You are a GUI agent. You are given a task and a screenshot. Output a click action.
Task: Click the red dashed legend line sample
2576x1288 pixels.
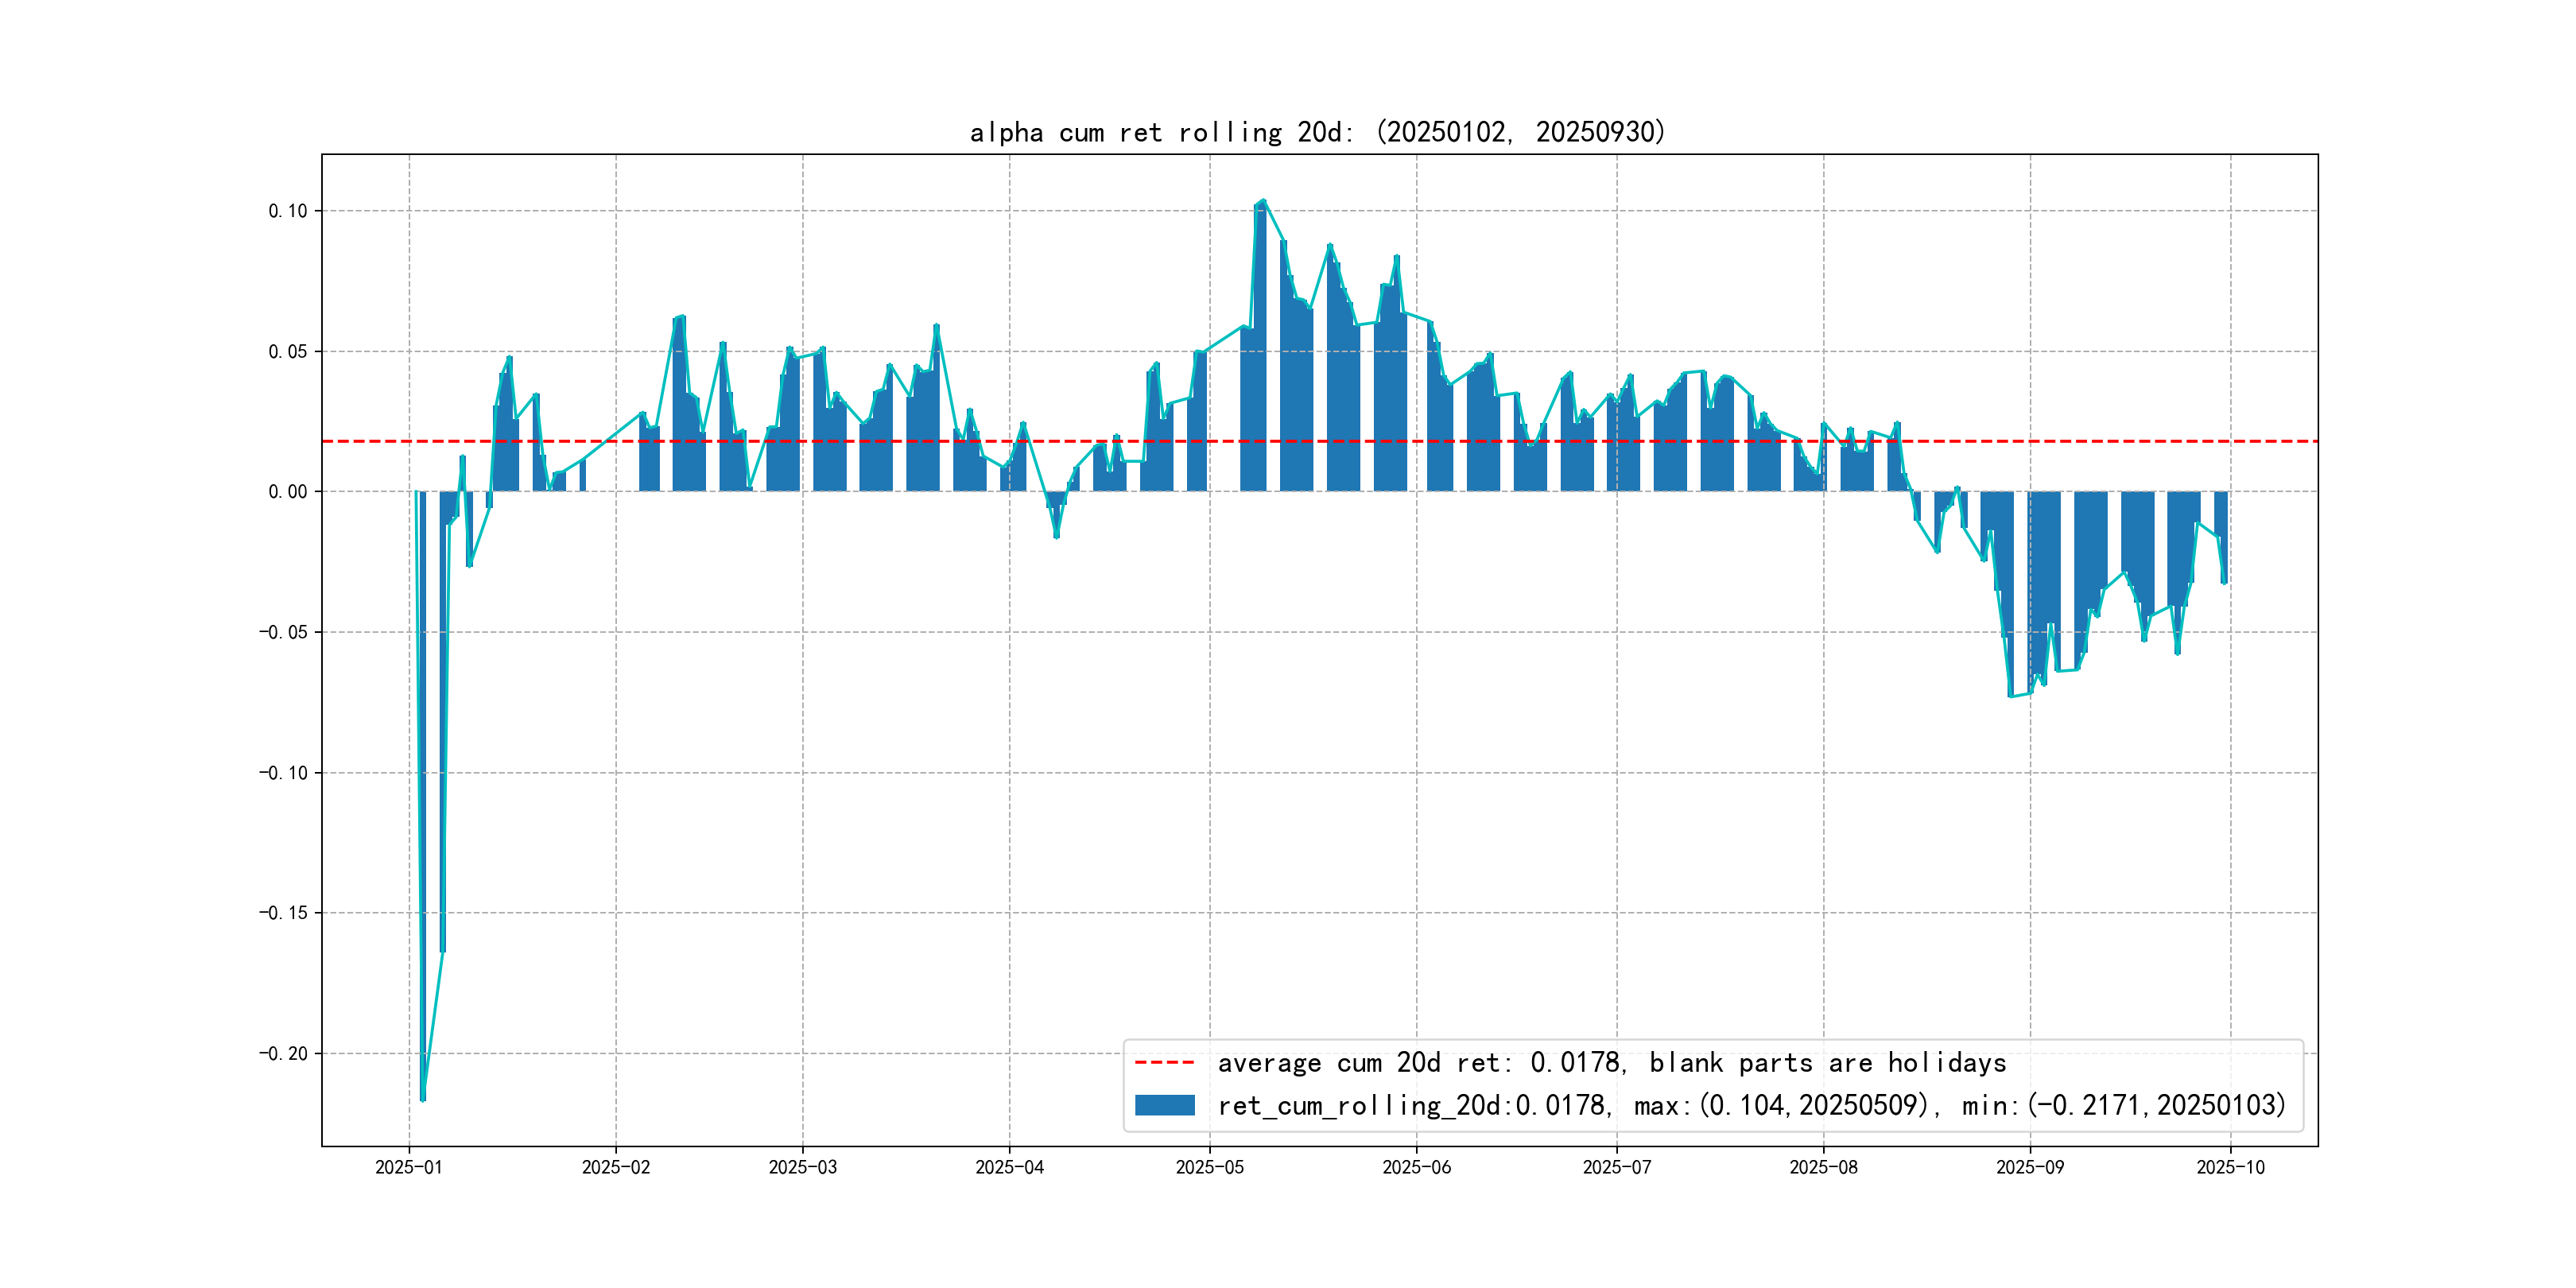click(1164, 1062)
